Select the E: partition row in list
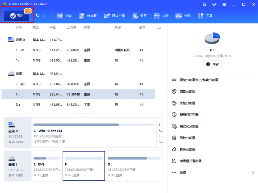 coord(78,84)
